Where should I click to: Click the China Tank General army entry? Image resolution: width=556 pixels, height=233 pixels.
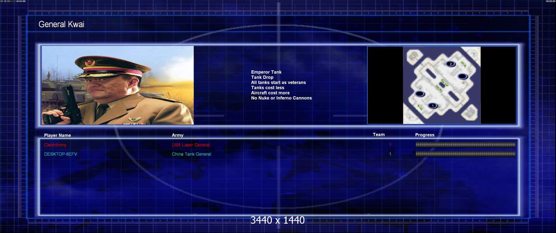[192, 154]
